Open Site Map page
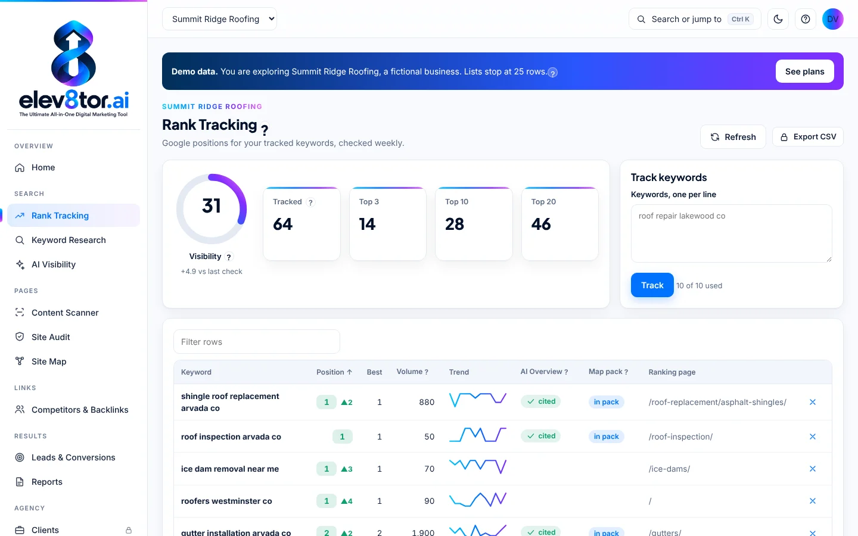858x536 pixels. point(73,362)
